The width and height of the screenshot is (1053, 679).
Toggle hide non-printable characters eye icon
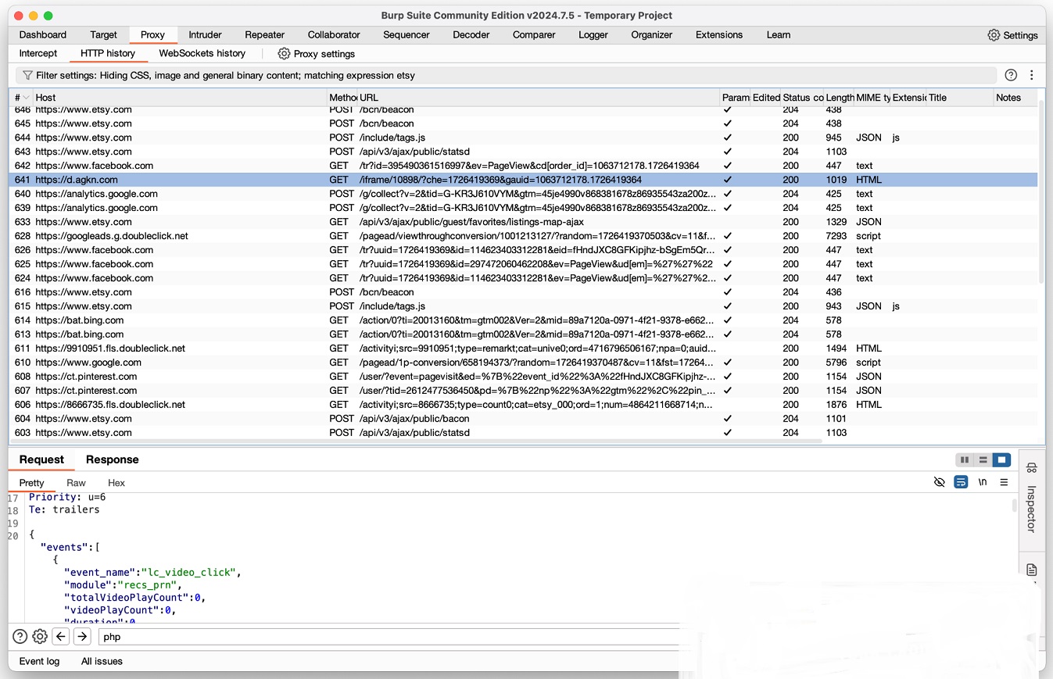coord(940,482)
